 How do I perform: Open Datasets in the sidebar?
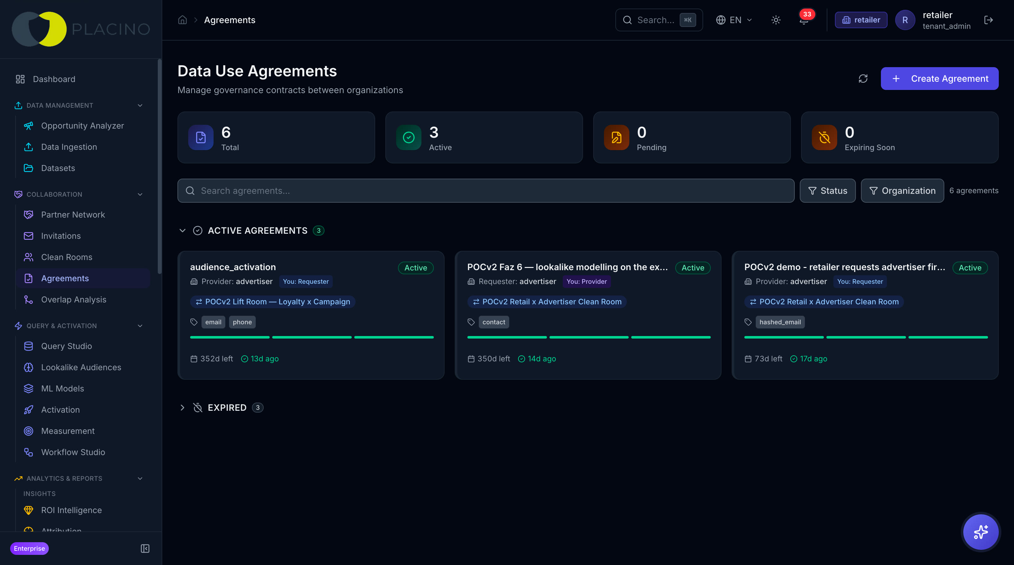point(83,168)
